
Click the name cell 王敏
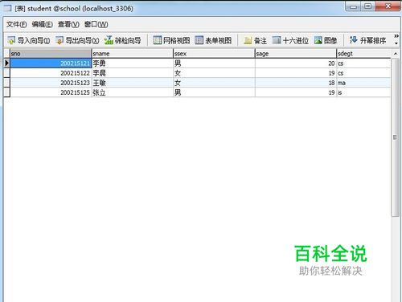click(133, 83)
